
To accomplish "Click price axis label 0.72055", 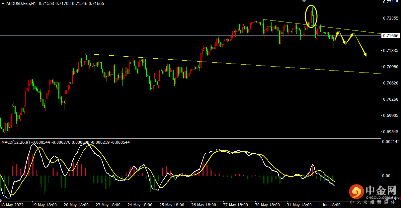I will (390, 18).
